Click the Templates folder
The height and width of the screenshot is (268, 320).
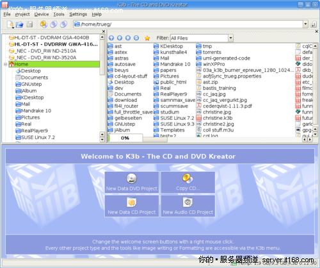point(169,130)
